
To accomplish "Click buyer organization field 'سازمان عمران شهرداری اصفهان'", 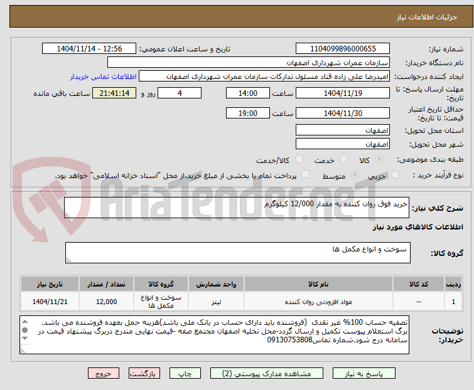I will click(249, 63).
